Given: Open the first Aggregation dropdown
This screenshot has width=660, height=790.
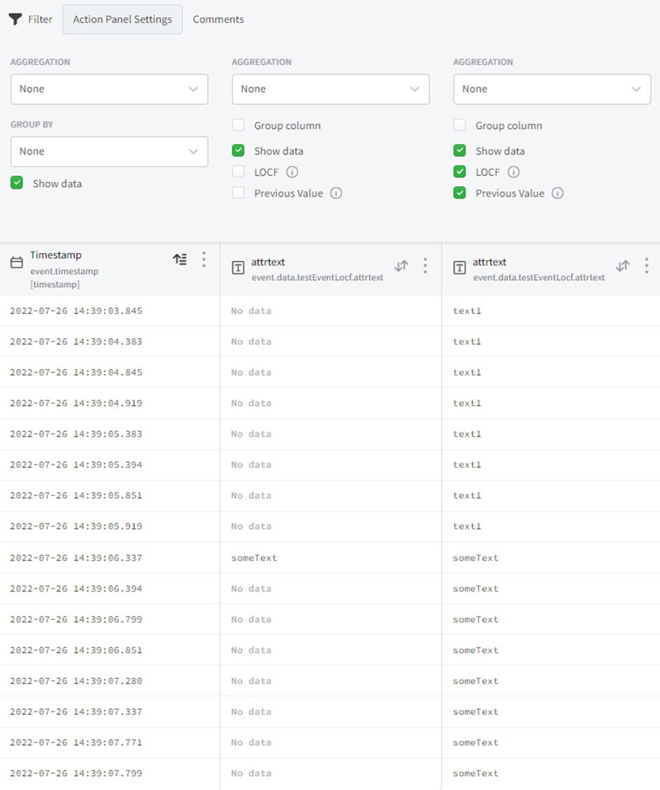Looking at the screenshot, I should 109,89.
